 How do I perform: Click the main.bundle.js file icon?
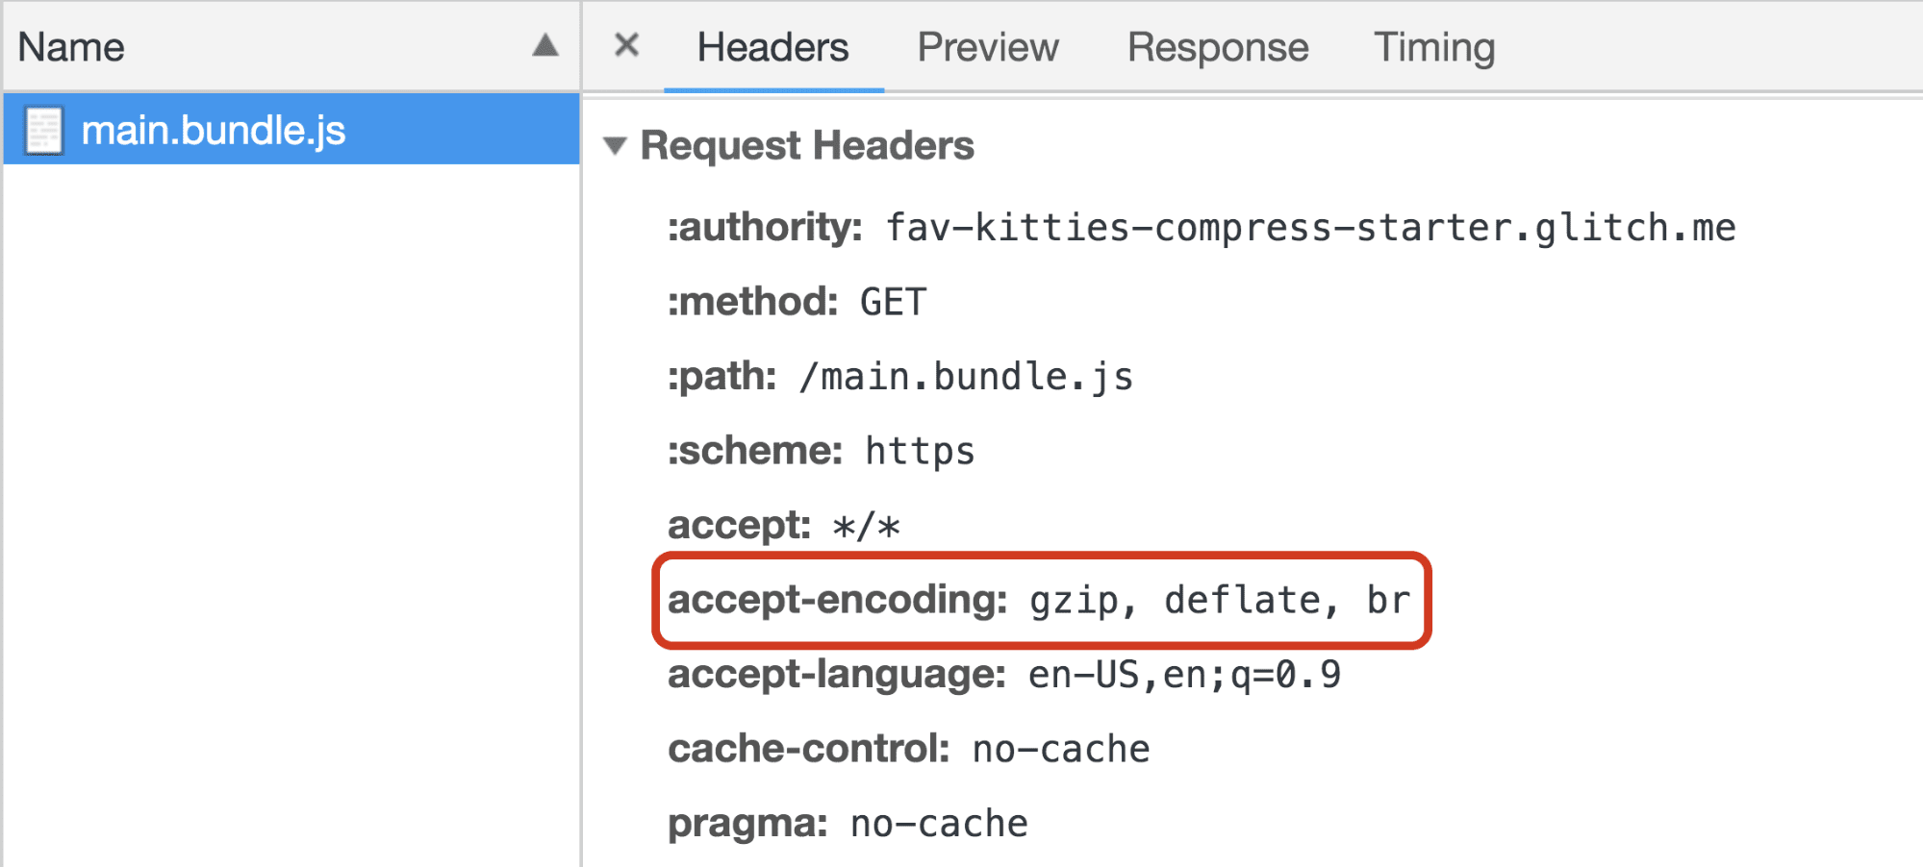point(43,131)
